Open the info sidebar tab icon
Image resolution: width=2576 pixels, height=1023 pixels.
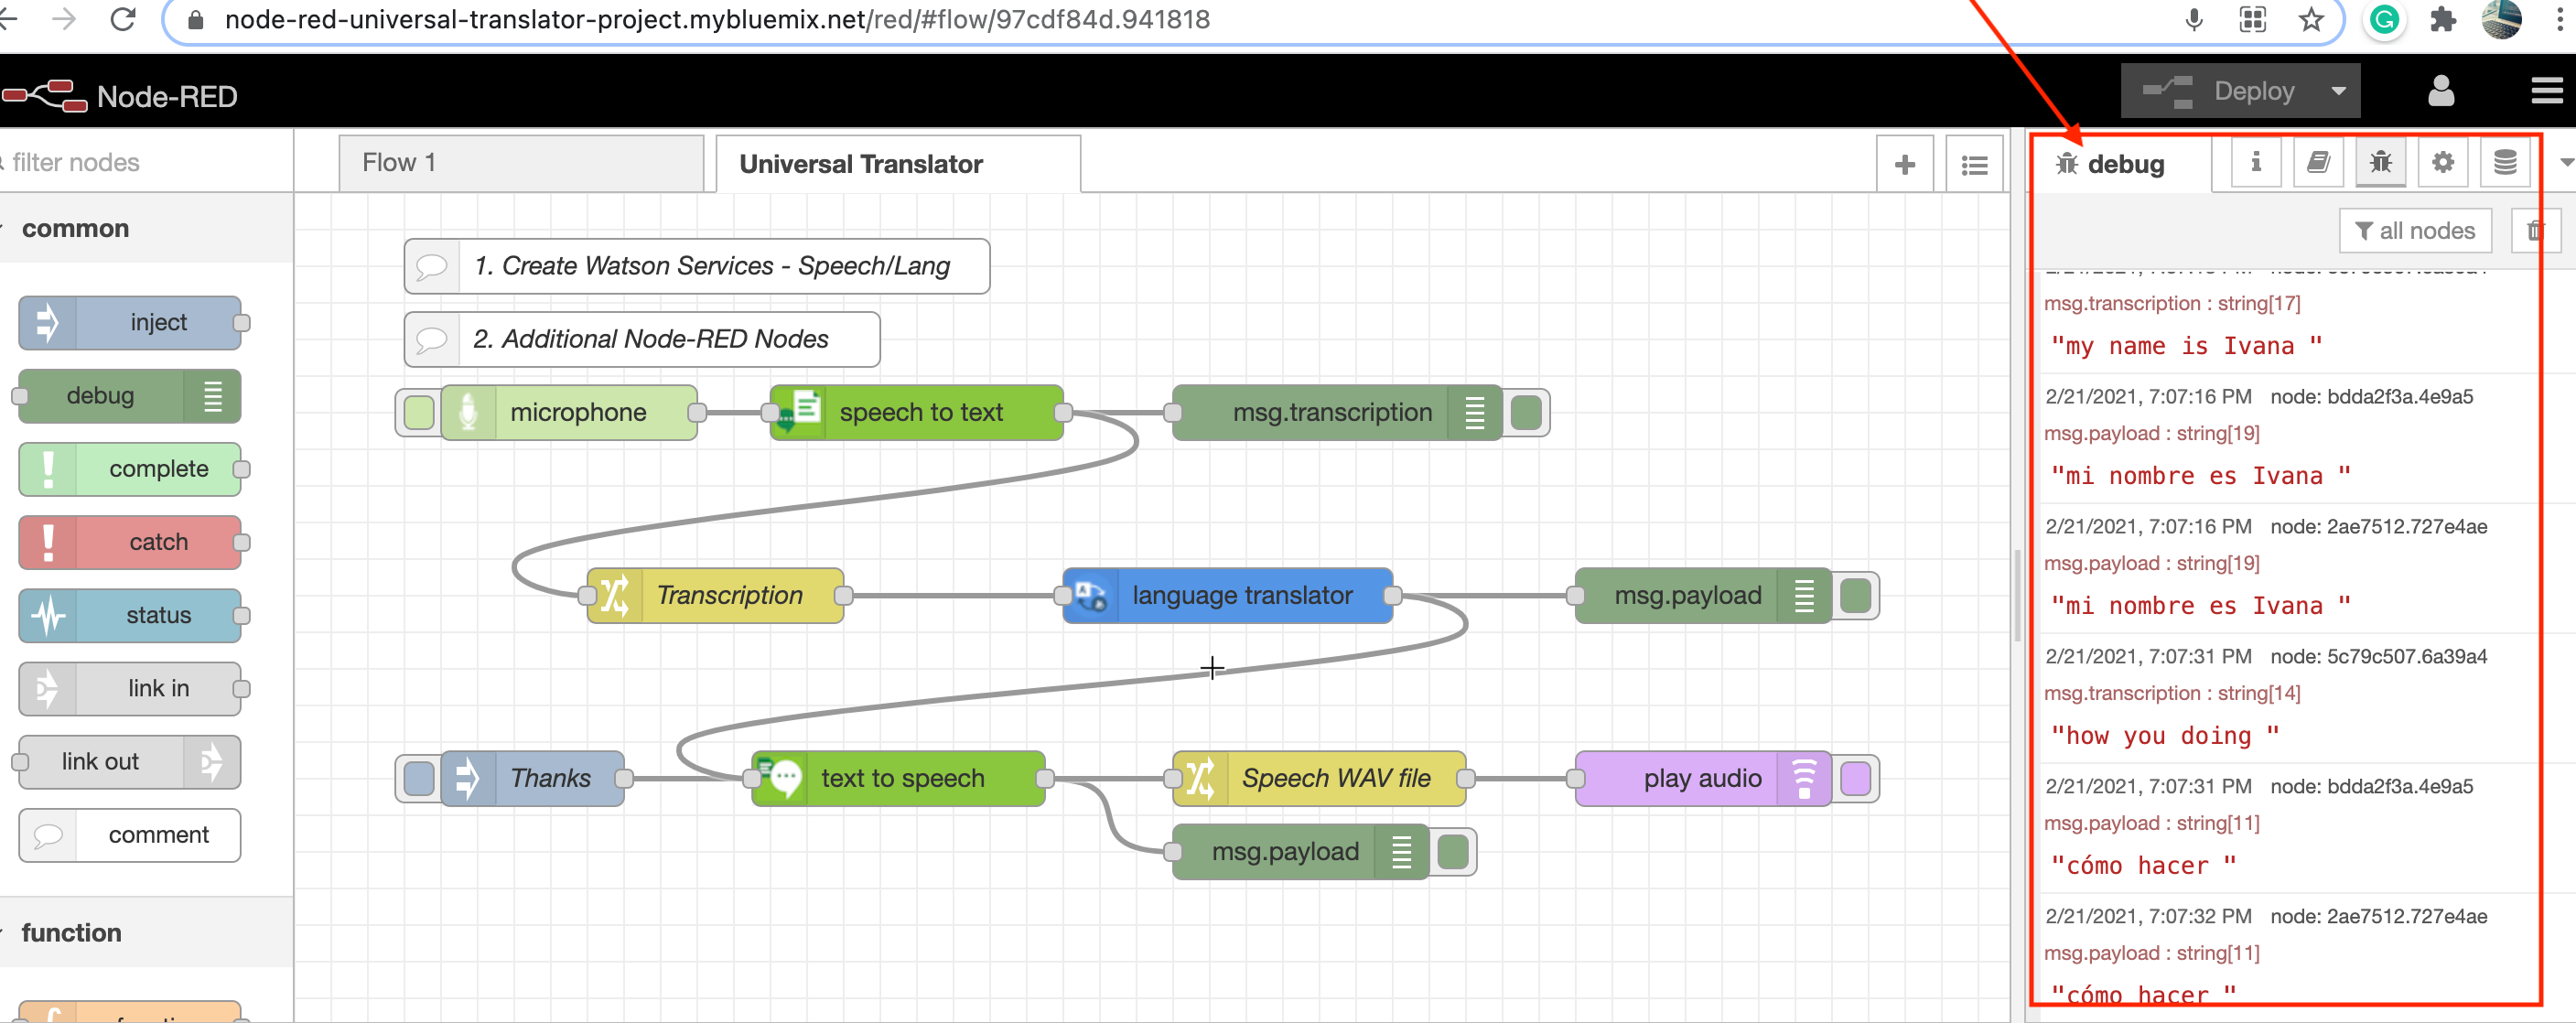2255,163
